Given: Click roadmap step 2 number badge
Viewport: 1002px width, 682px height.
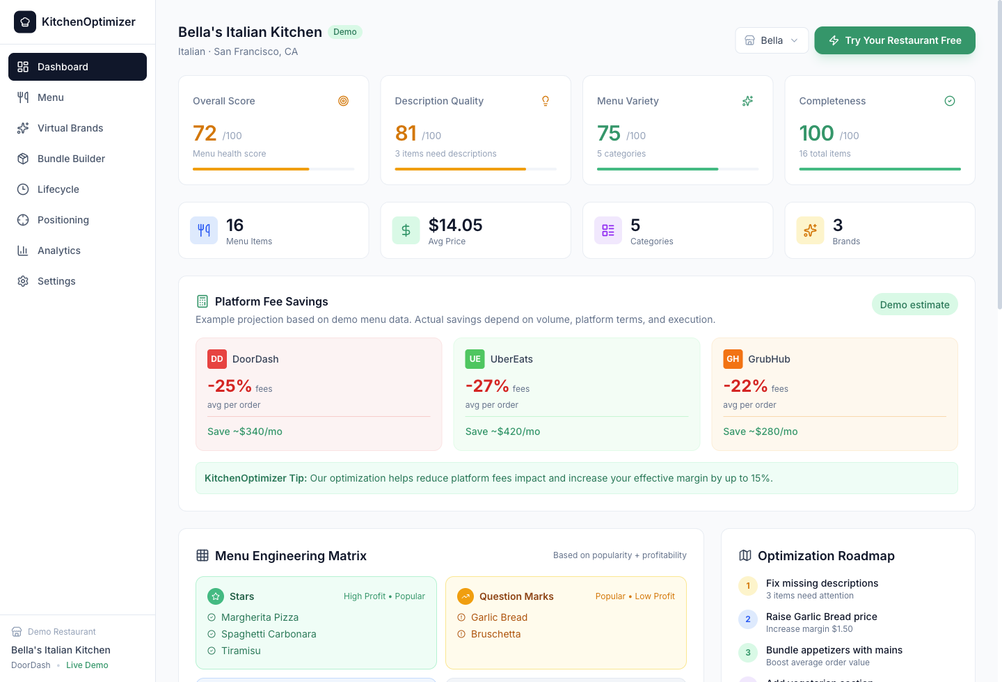Looking at the screenshot, I should 748,619.
